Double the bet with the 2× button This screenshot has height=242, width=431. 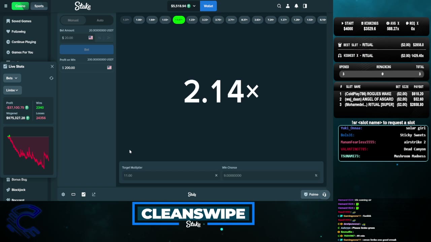pyautogui.click(x=109, y=38)
